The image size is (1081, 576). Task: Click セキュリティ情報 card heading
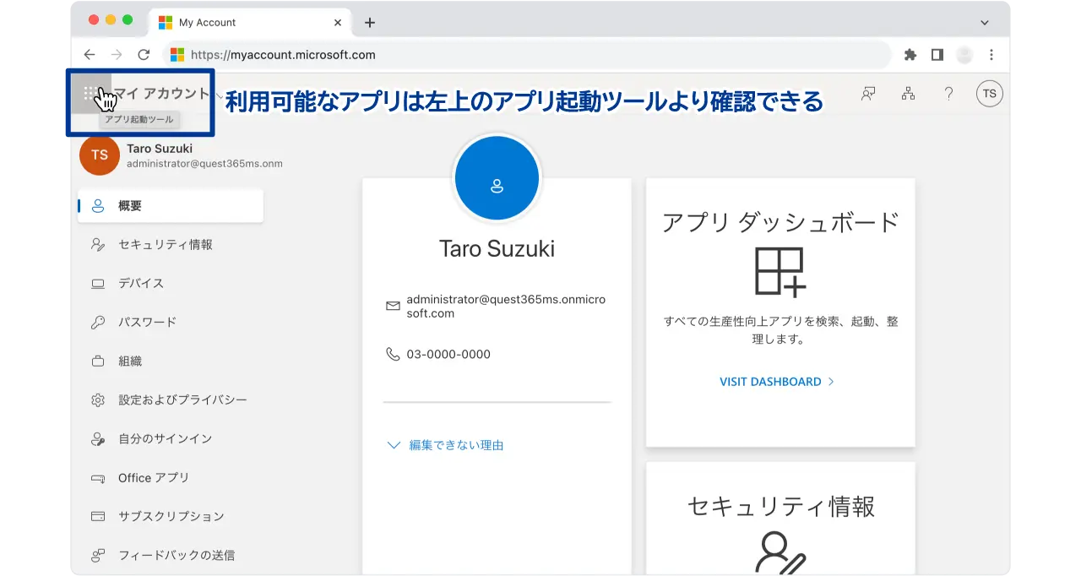coord(780,506)
